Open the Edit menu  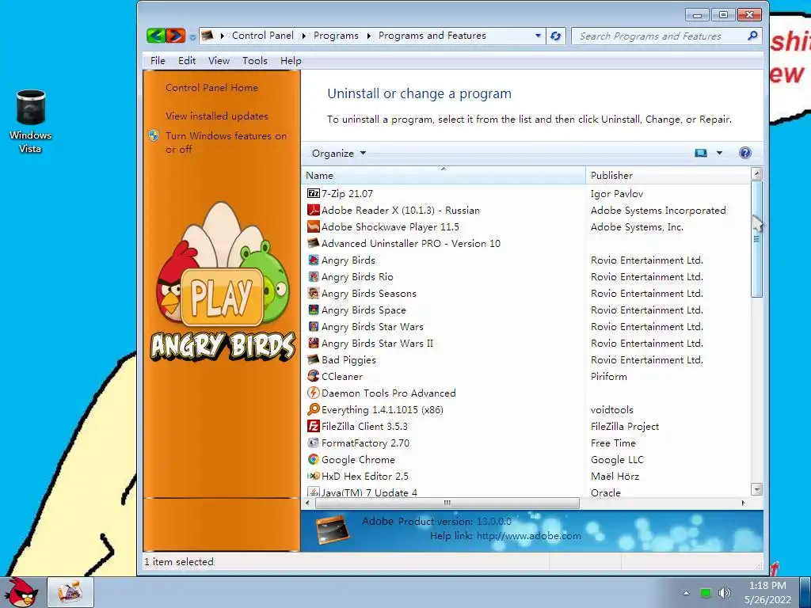click(x=187, y=60)
